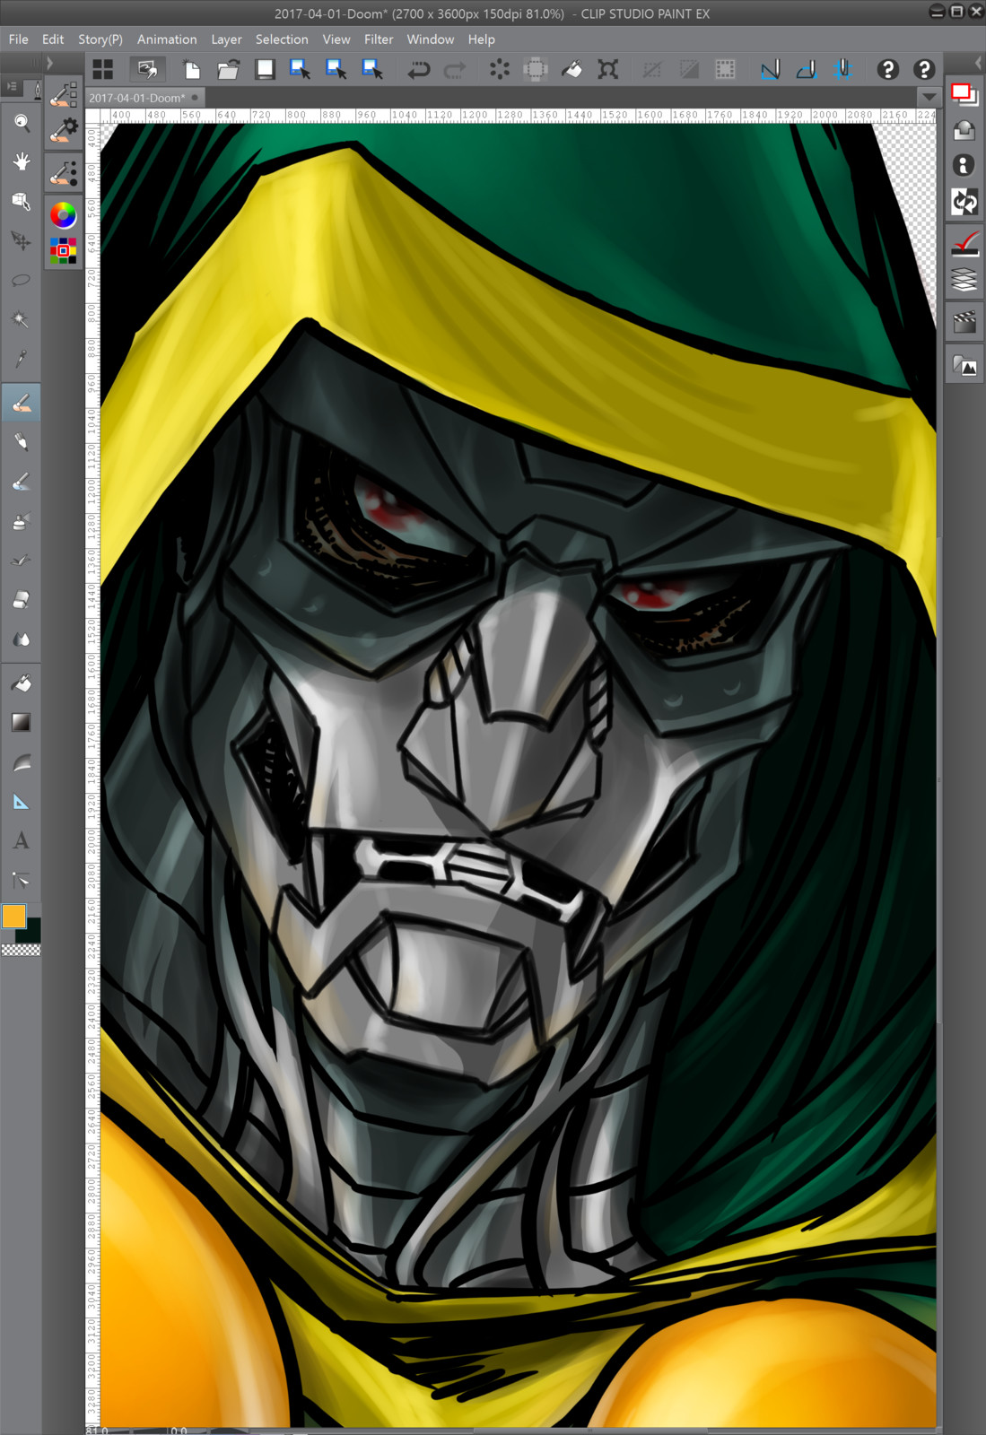The image size is (986, 1435).
Task: Toggle snap to special ruler
Action: [x=807, y=69]
